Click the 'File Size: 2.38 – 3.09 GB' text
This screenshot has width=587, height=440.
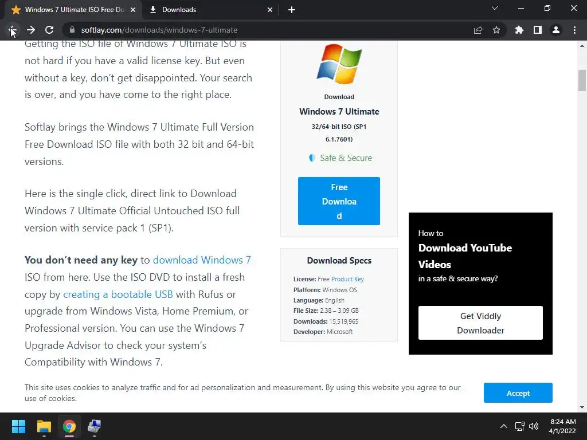coord(326,311)
